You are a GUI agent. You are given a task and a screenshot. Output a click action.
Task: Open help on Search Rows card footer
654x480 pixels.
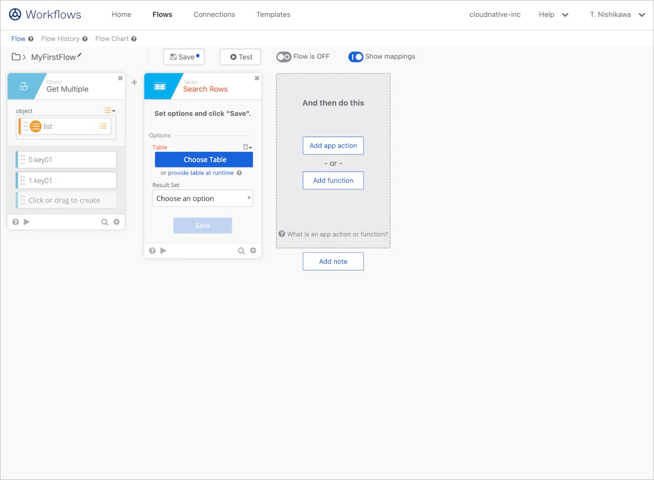point(152,250)
